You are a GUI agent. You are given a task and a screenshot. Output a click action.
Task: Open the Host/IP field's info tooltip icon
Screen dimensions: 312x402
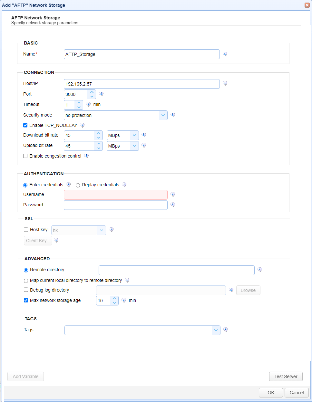point(225,83)
